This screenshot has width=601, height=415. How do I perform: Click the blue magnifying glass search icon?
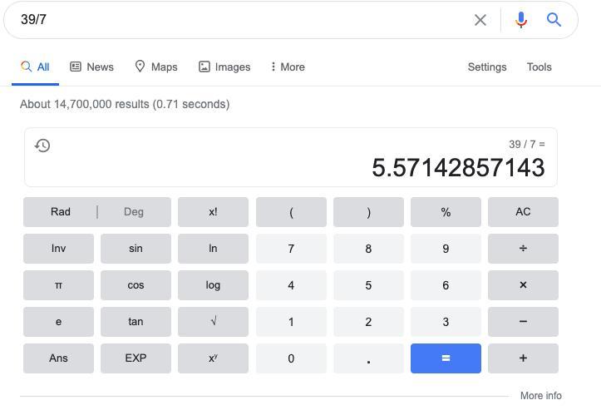point(554,20)
